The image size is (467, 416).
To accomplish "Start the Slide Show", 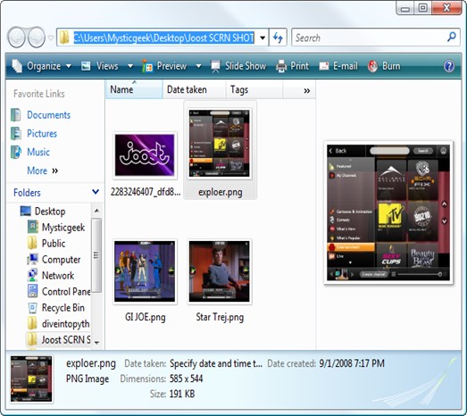I will click(x=238, y=66).
